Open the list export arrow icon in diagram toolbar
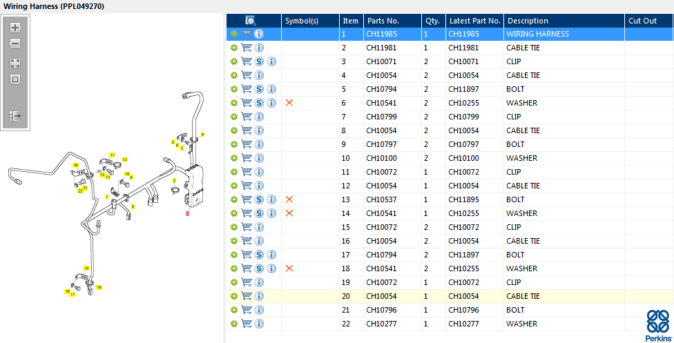The width and height of the screenshot is (674, 343). point(15,116)
